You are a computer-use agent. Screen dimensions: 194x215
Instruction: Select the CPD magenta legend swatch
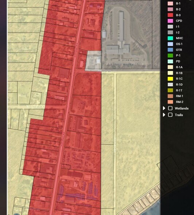(170, 21)
